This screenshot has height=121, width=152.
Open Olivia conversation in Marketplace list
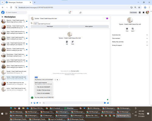(14, 67)
